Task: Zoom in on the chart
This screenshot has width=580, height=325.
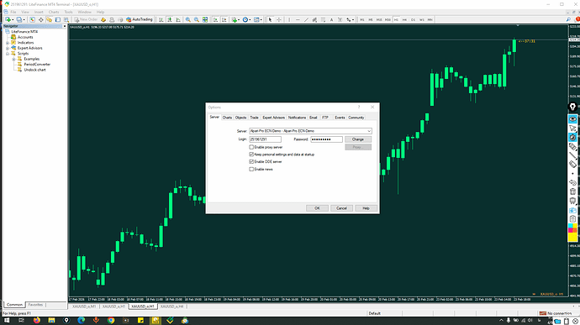Action: pyautogui.click(x=188, y=19)
